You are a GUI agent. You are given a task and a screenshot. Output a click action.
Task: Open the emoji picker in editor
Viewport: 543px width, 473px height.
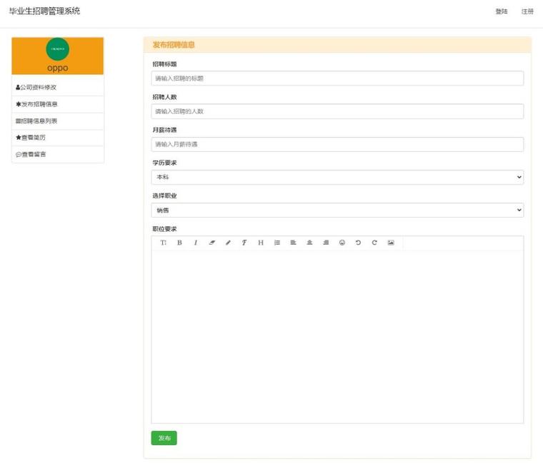(x=342, y=243)
